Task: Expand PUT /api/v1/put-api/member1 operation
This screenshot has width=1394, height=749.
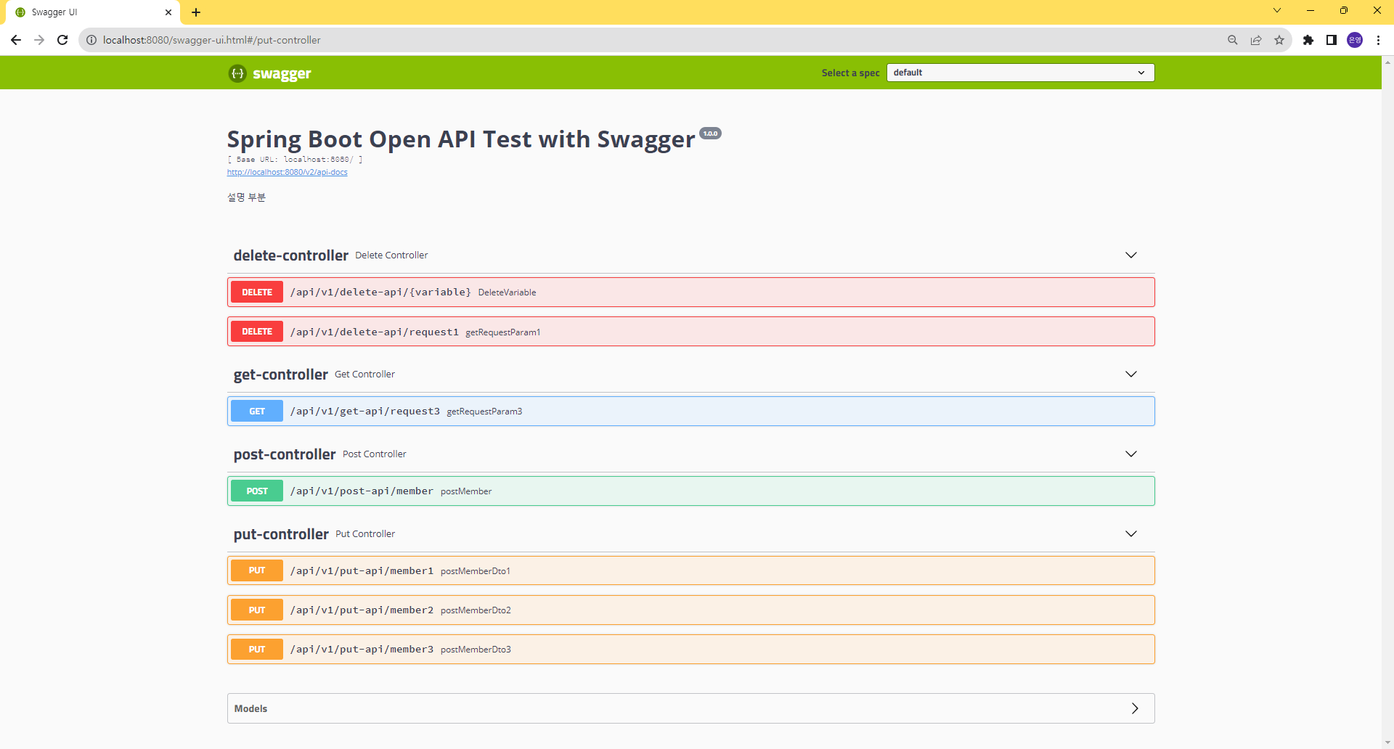Action: pos(690,570)
